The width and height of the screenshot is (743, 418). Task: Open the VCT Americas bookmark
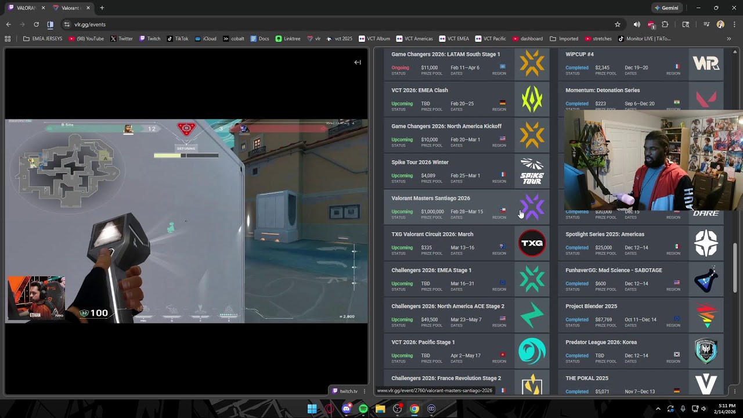(414, 39)
